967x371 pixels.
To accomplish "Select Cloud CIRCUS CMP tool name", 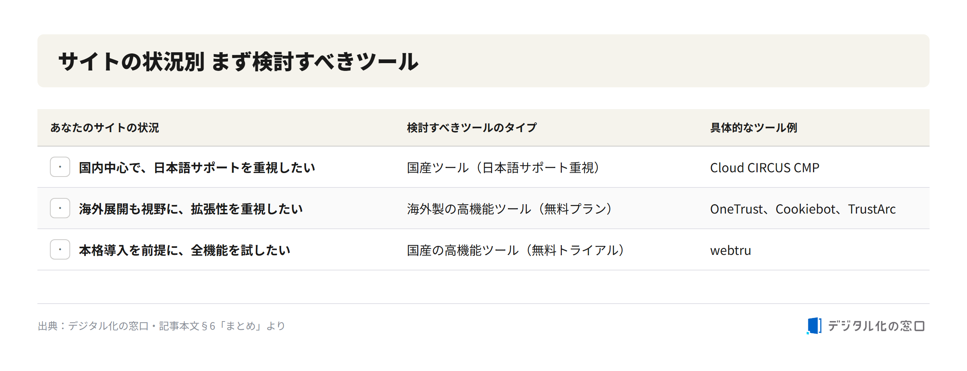I will pos(765,168).
